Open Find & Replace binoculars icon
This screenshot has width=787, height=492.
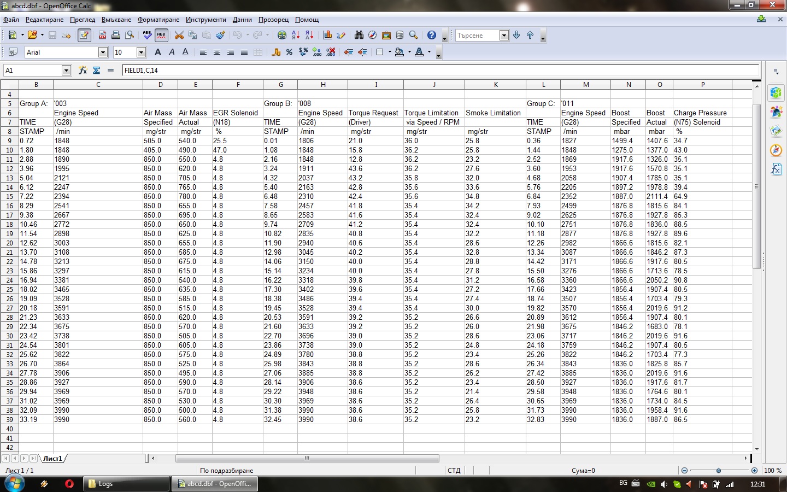click(x=359, y=36)
